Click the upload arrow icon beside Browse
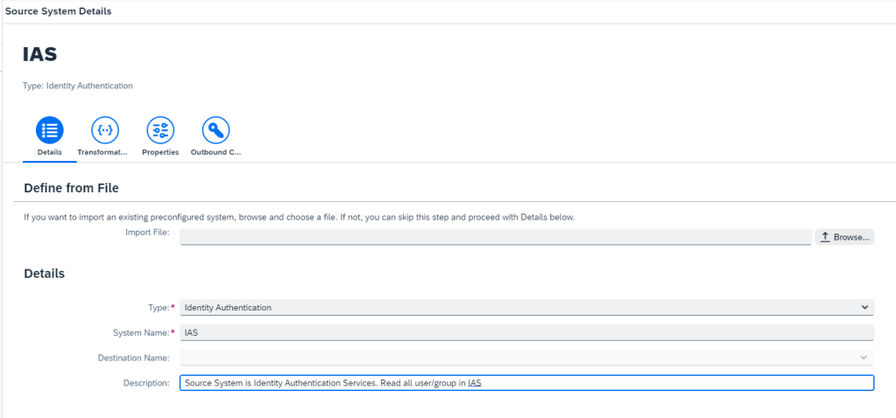 click(824, 237)
